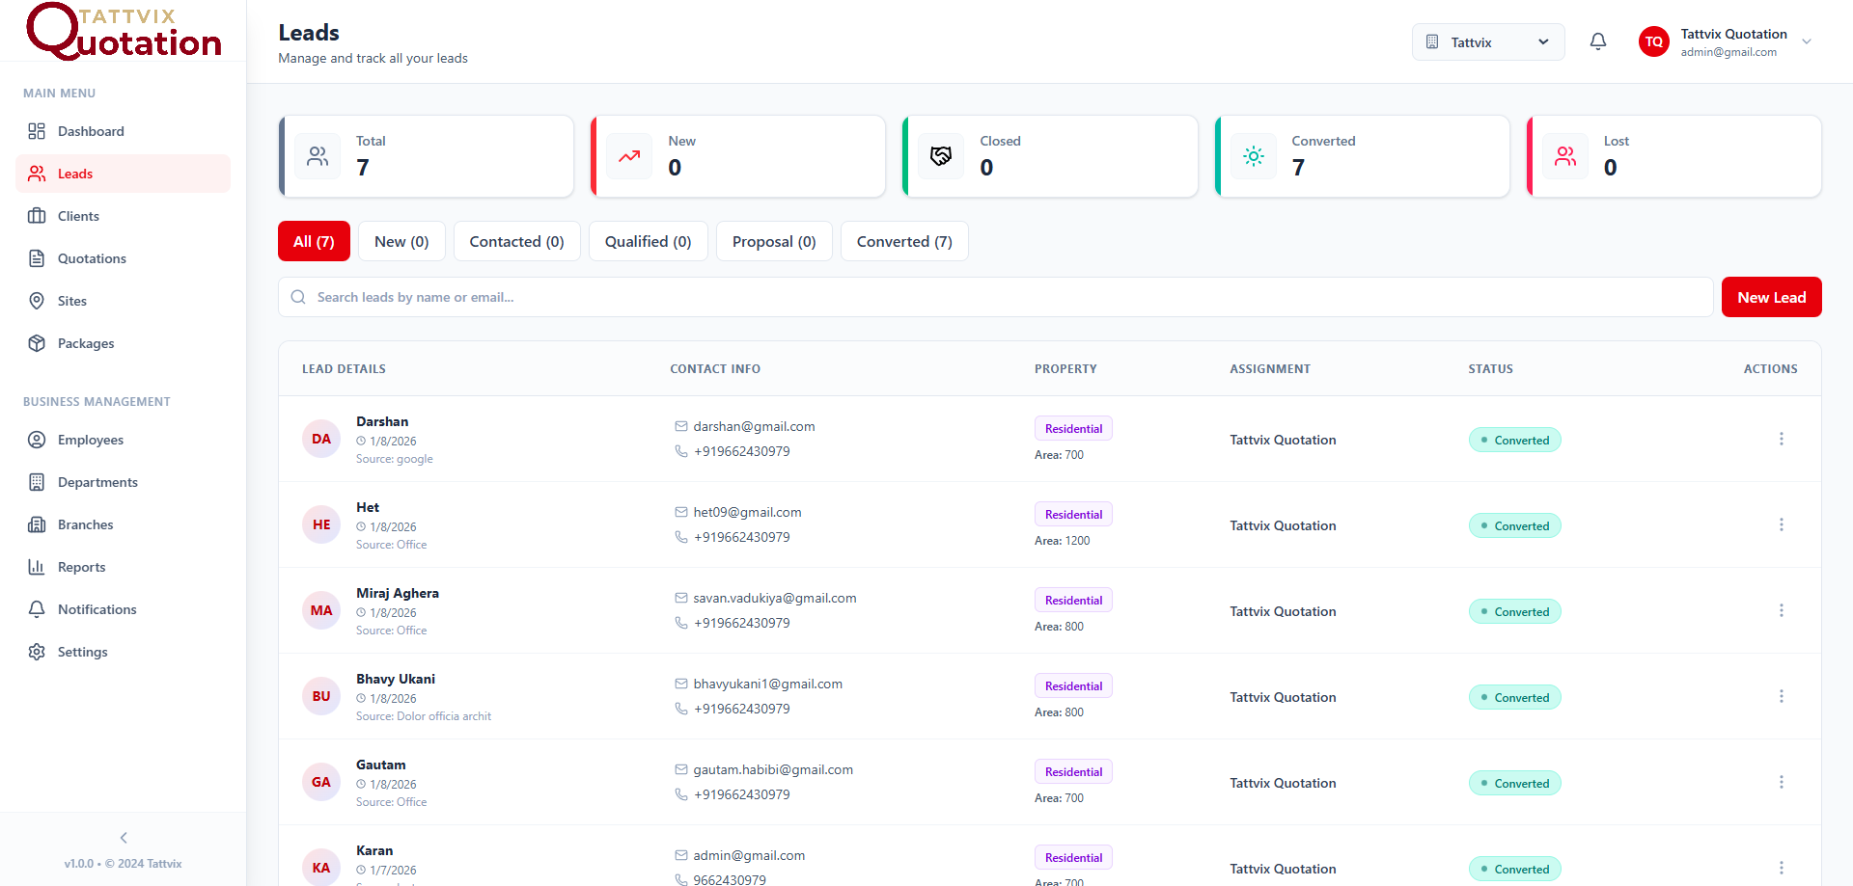Open the Tattvix company selector dropdown
1853x886 pixels.
pos(1487,41)
